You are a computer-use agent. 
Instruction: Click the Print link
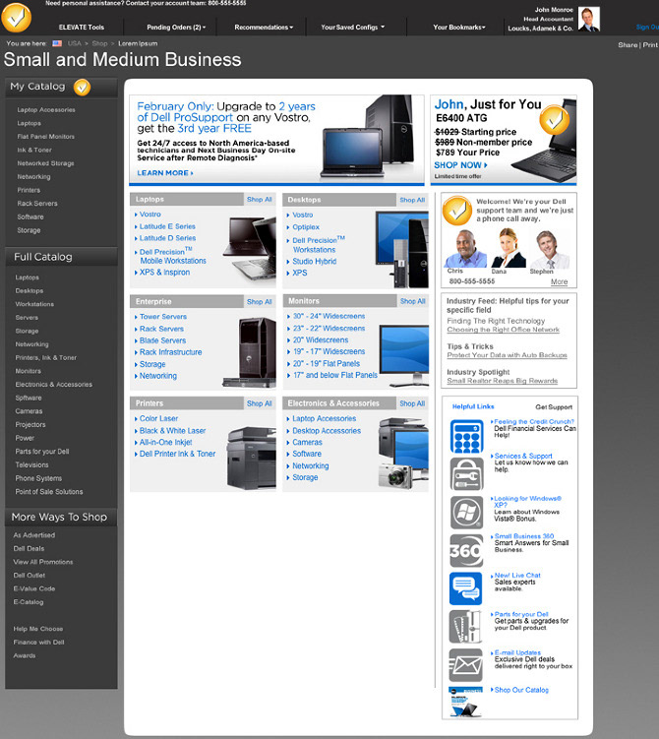point(650,45)
